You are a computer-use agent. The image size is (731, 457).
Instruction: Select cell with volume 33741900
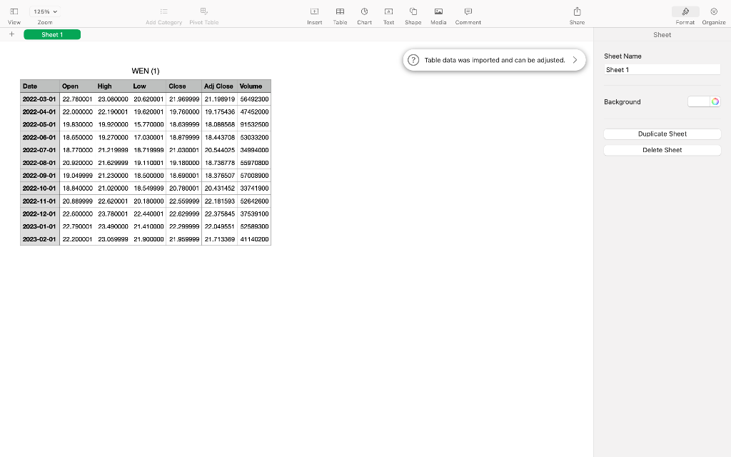[x=254, y=189]
